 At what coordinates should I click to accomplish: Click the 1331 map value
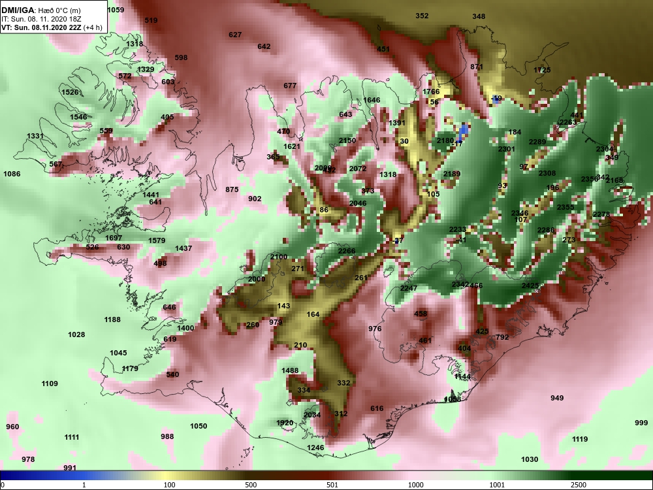[x=35, y=136]
